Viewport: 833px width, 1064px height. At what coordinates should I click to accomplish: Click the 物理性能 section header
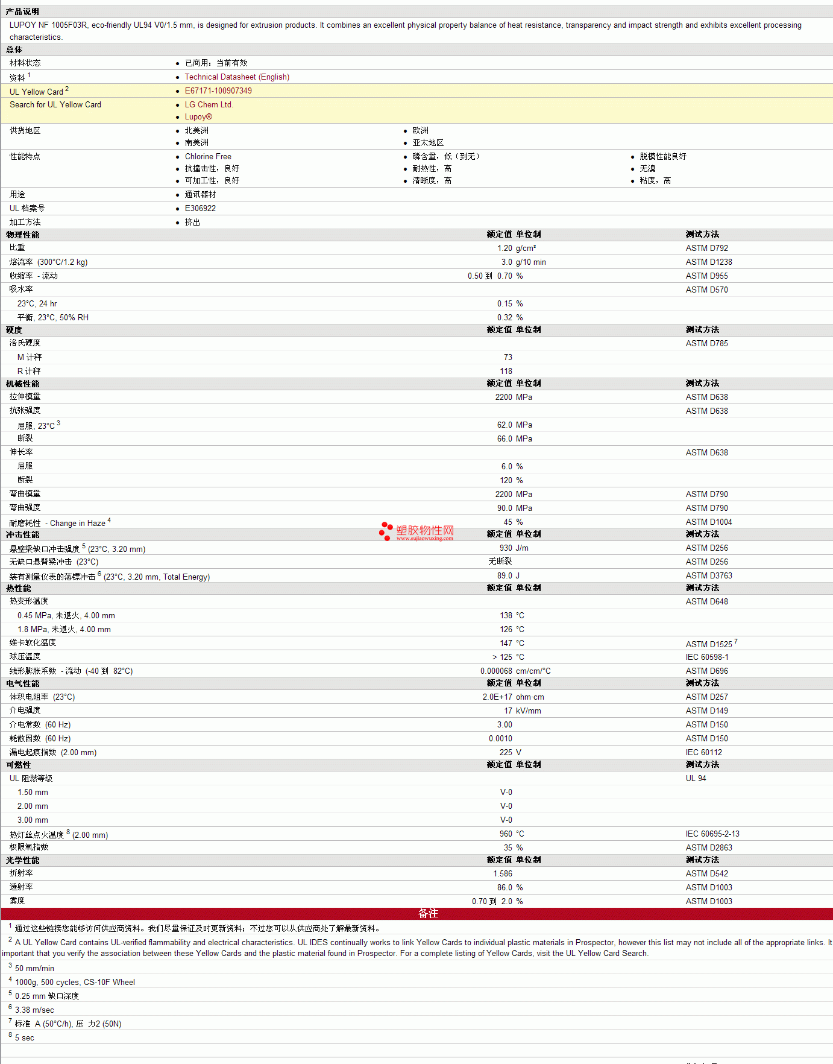click(23, 235)
